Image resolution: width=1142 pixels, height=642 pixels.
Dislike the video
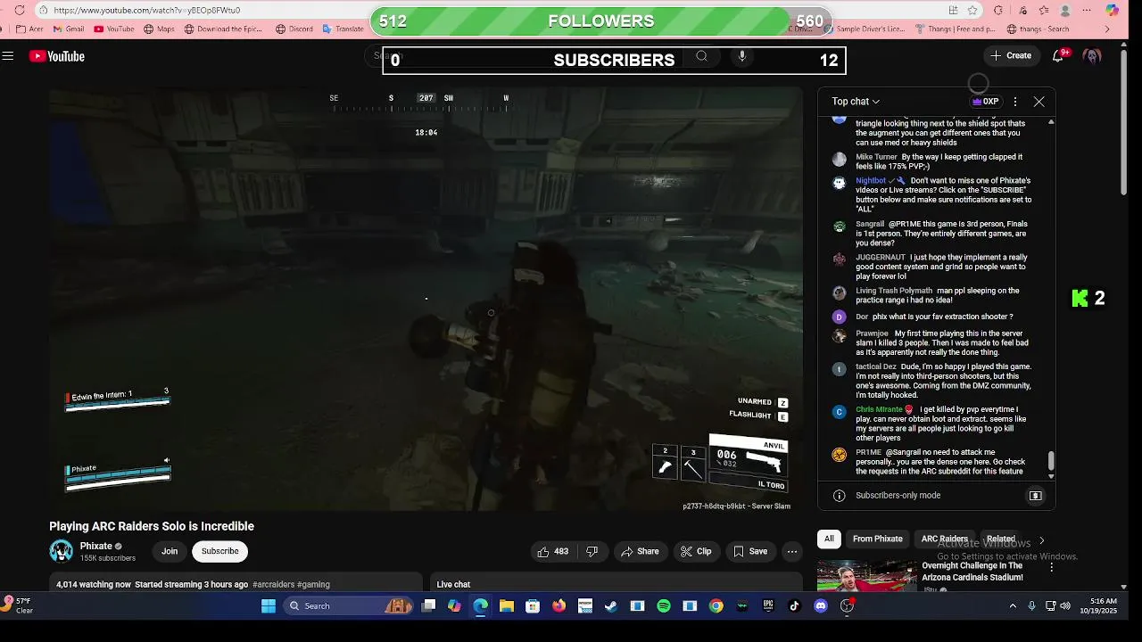(592, 551)
